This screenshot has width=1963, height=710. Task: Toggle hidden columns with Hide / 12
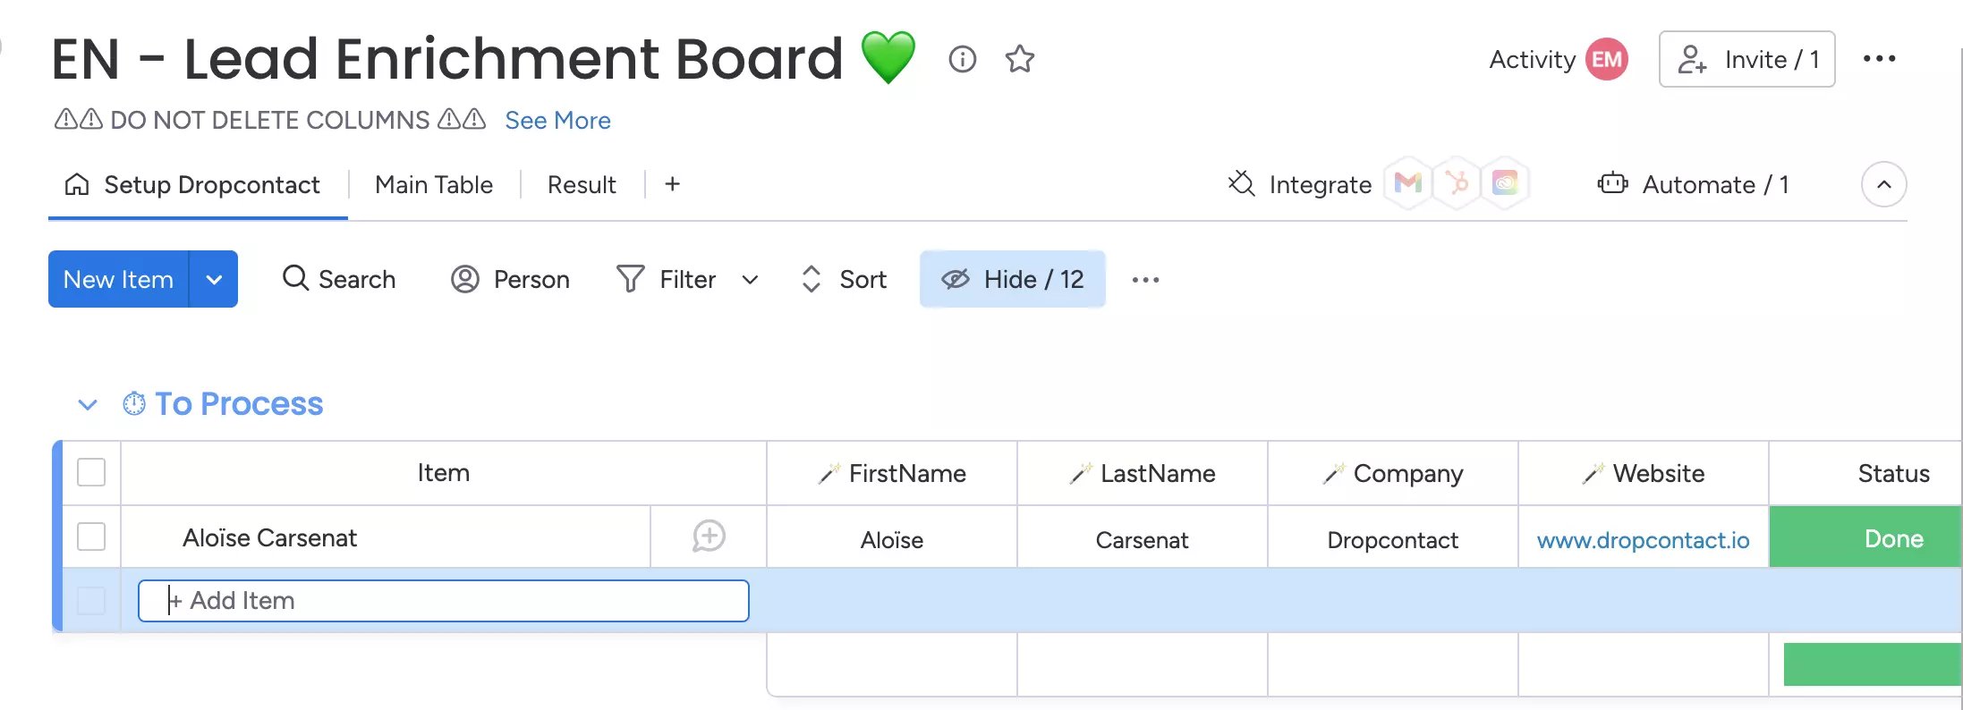click(x=1013, y=279)
